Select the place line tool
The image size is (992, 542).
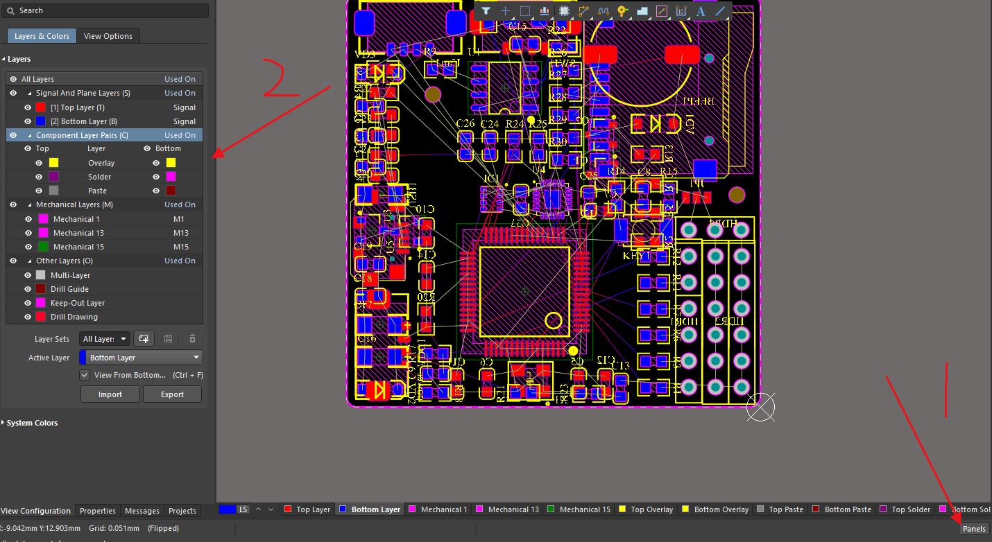tap(720, 11)
